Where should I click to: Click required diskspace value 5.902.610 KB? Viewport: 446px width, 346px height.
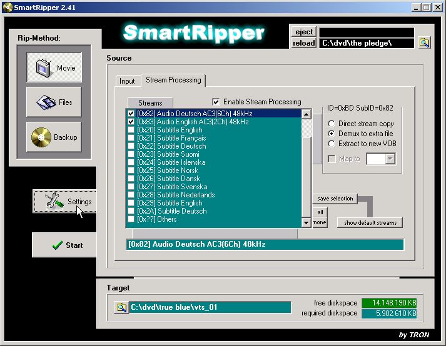coord(389,314)
